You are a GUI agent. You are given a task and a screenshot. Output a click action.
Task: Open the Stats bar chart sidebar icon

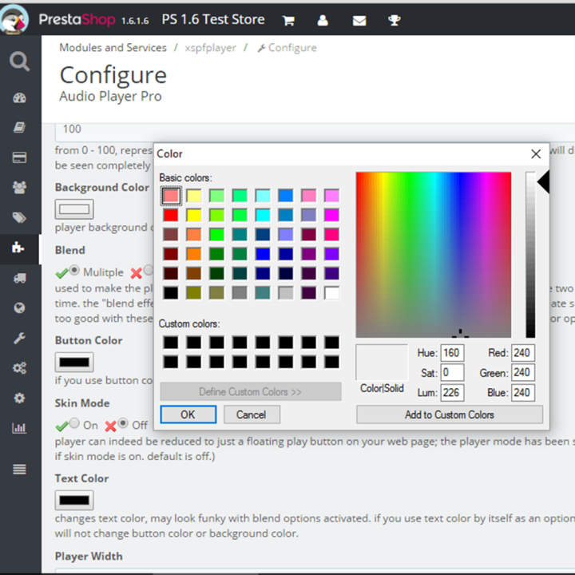tap(19, 428)
